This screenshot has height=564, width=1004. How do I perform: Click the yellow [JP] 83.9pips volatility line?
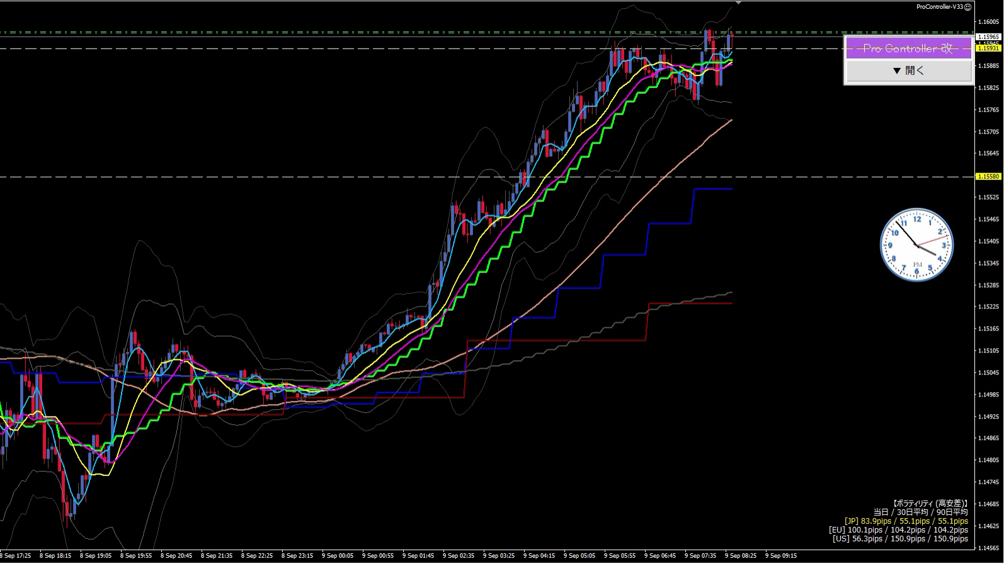(x=906, y=521)
